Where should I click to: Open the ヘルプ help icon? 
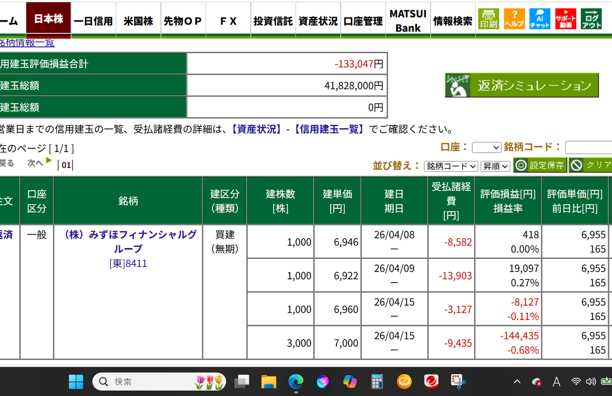tap(514, 19)
